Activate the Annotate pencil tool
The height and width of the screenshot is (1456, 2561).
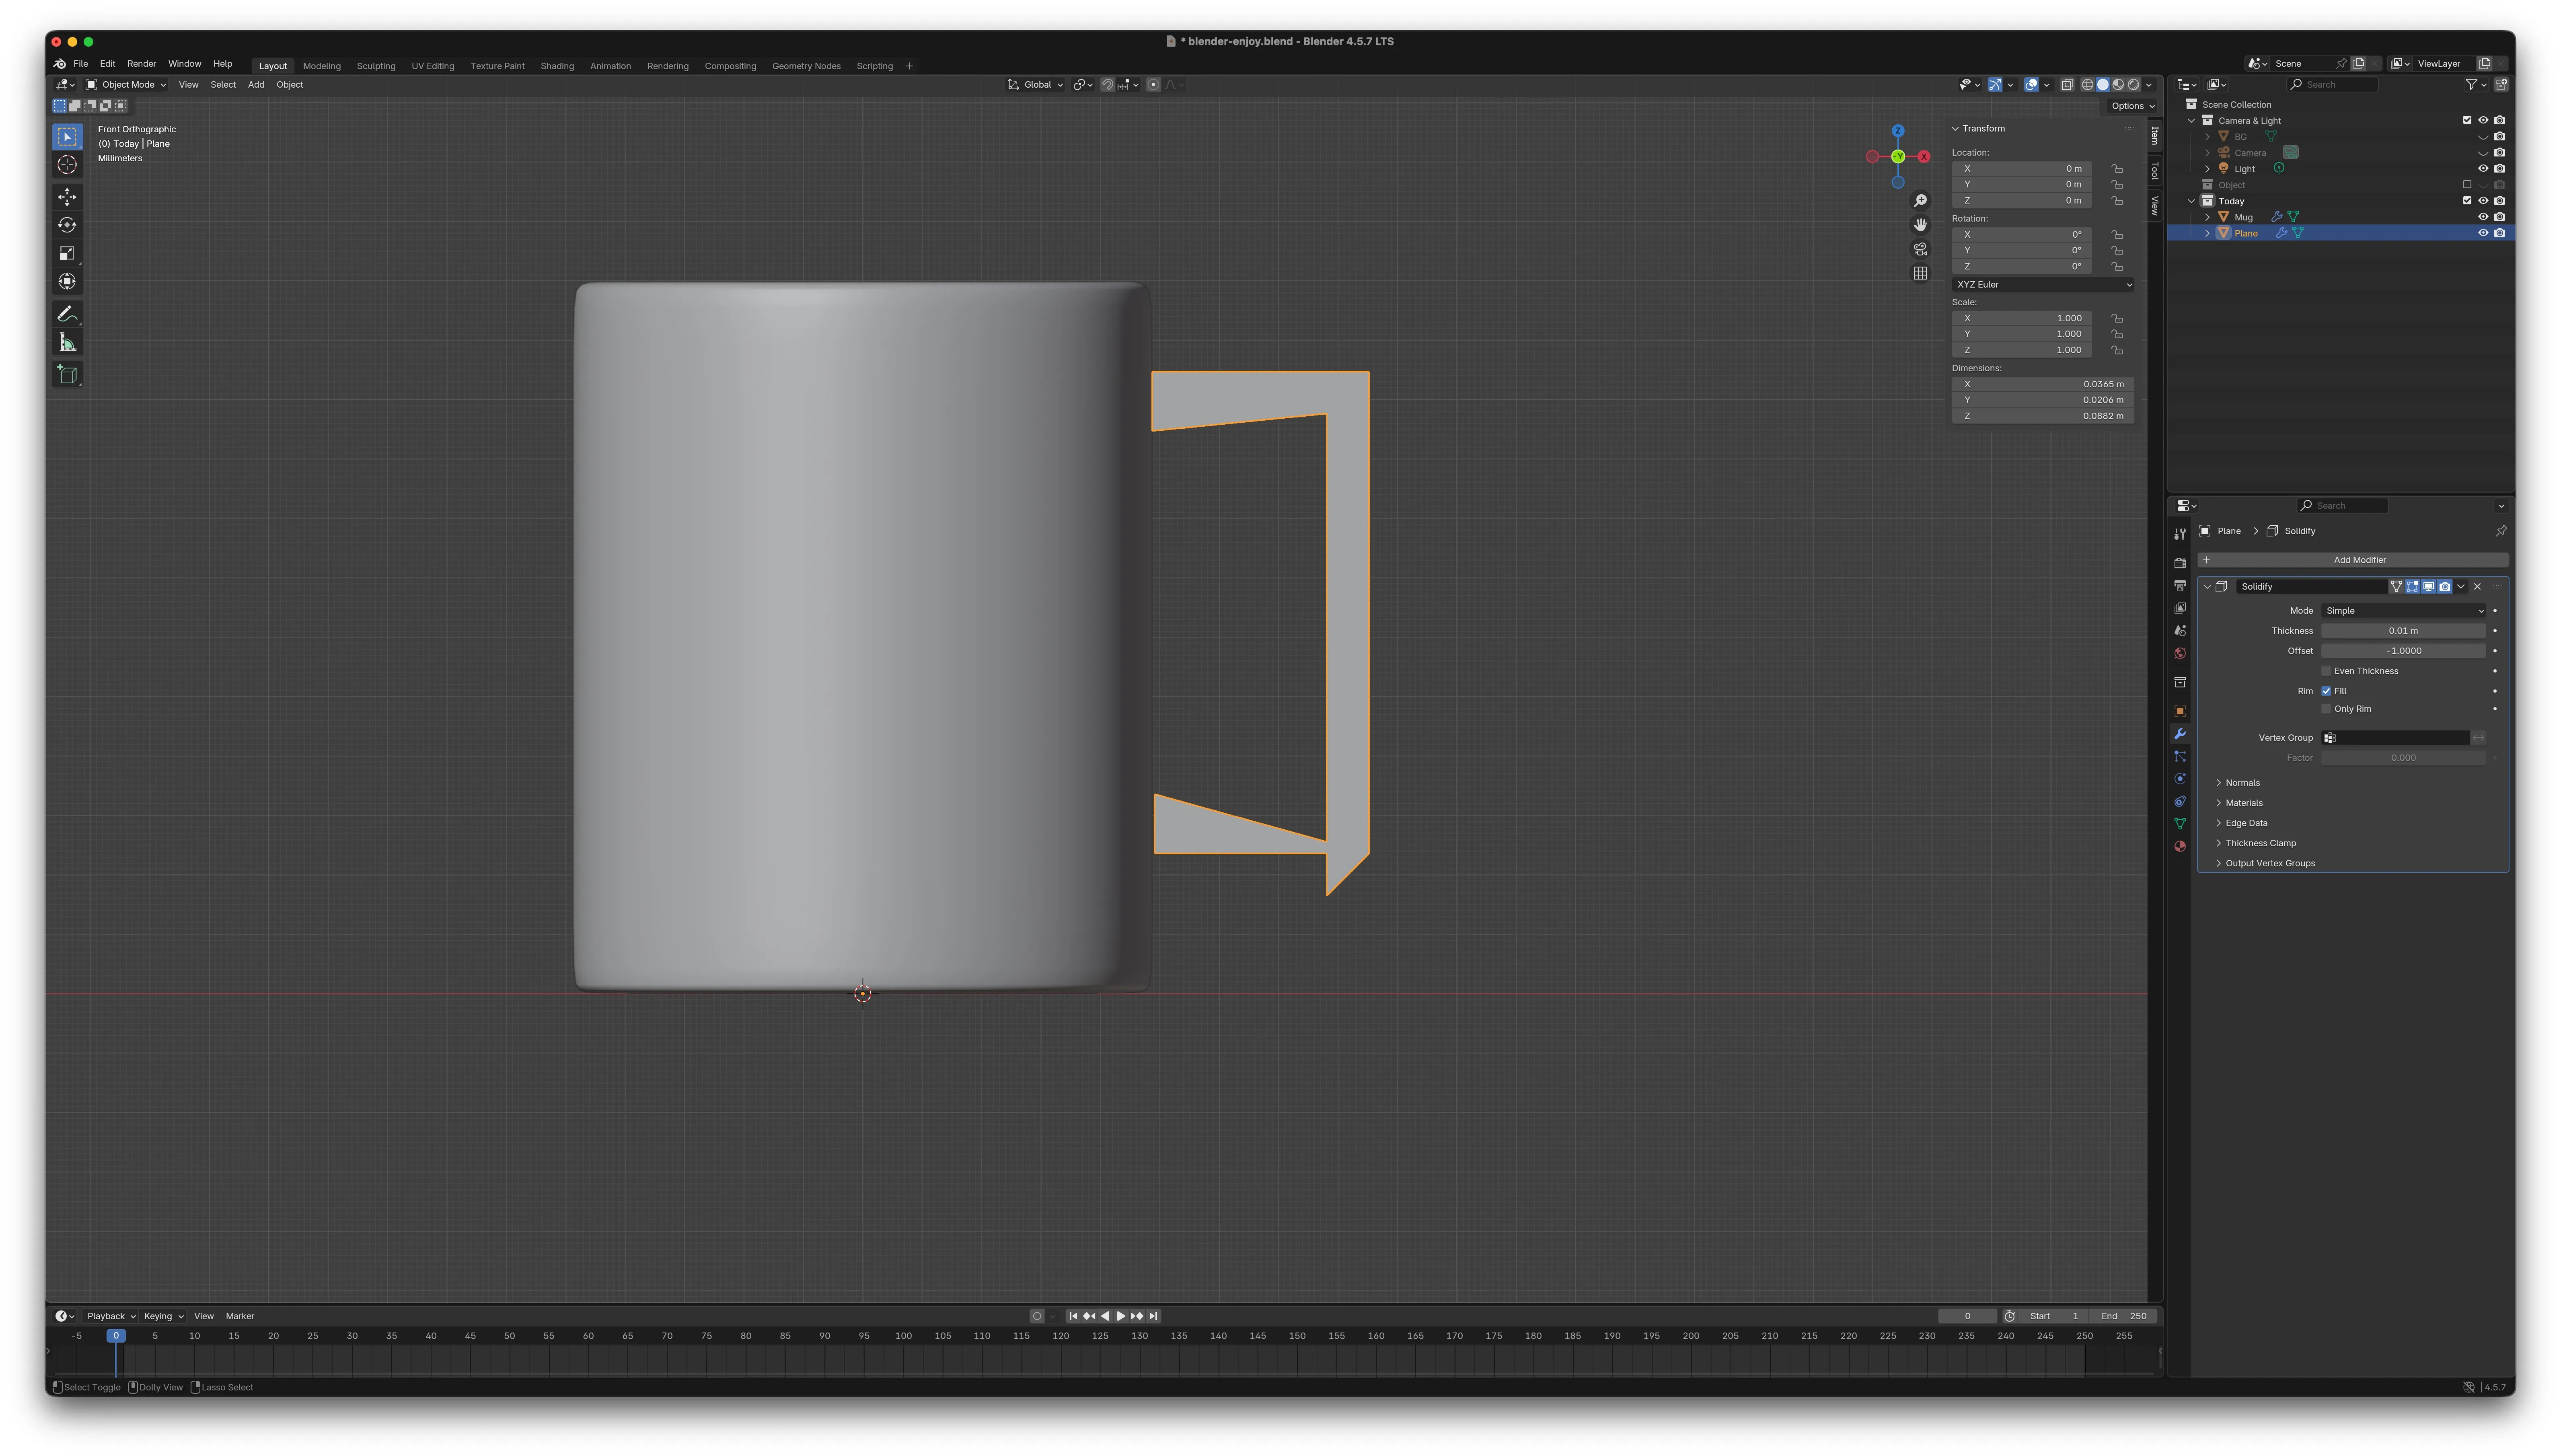click(67, 314)
